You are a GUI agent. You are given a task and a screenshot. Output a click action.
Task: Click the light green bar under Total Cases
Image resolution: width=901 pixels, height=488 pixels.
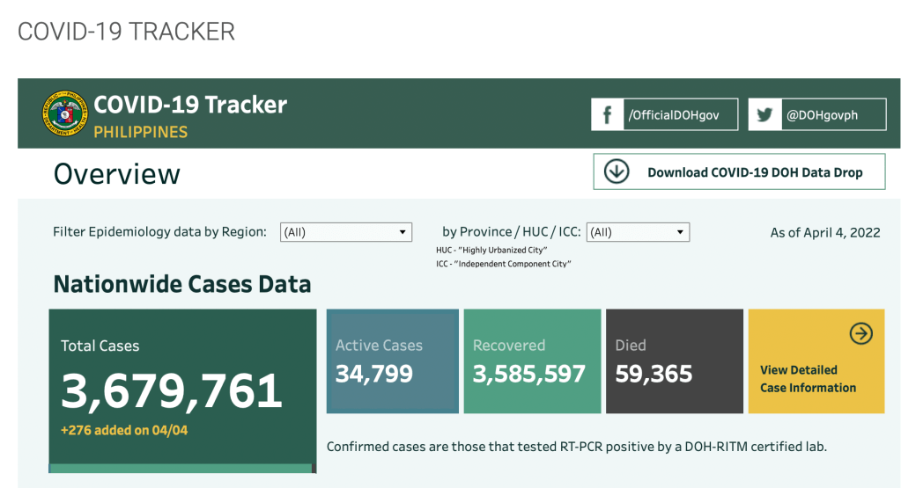[181, 469]
